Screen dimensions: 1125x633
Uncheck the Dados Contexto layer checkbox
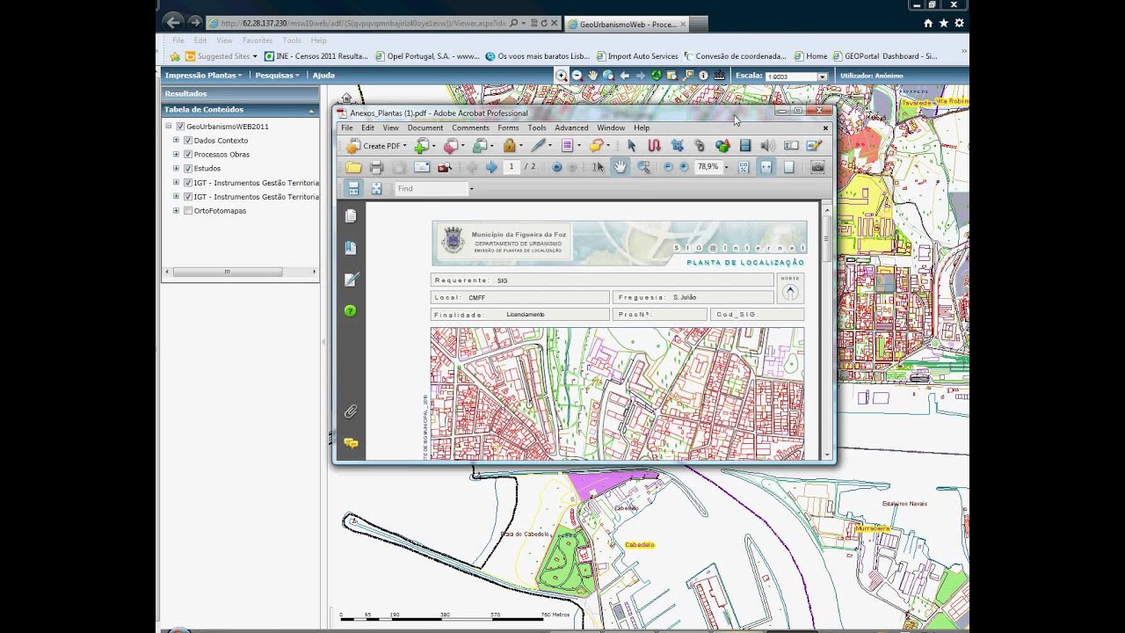tap(187, 141)
